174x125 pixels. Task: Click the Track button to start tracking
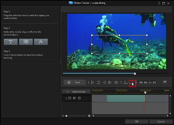(x=75, y=83)
